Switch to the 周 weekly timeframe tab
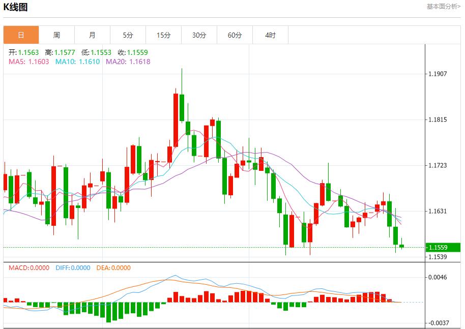The height and width of the screenshot is (329, 465). point(56,35)
